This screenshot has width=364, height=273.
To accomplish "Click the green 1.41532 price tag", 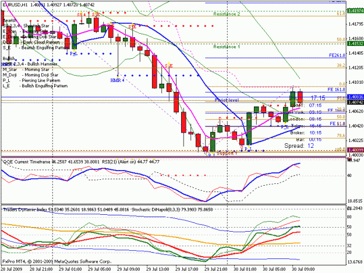I will [x=355, y=44].
